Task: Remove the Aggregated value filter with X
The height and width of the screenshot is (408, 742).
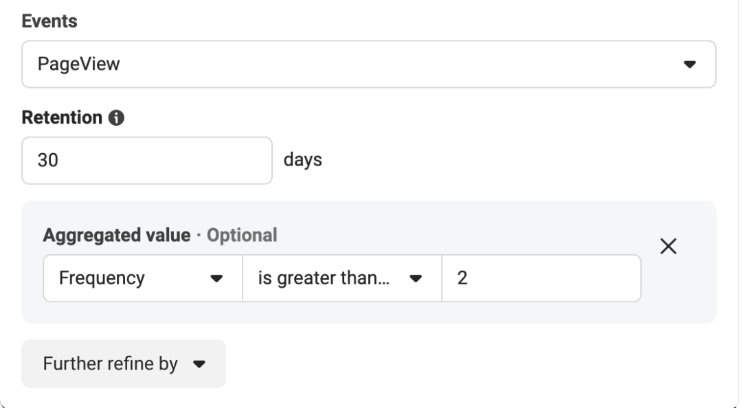Action: click(x=668, y=247)
